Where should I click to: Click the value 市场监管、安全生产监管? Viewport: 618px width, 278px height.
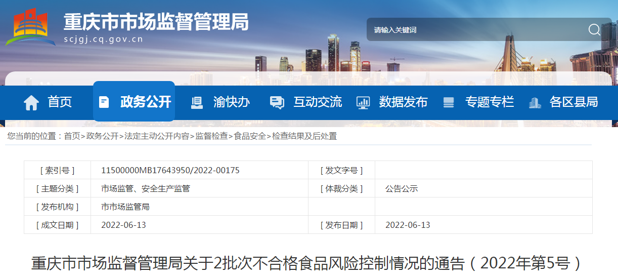[x=146, y=188]
